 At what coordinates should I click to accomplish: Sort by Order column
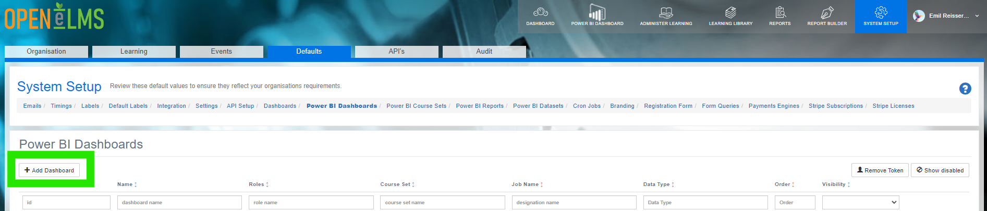tap(784, 184)
